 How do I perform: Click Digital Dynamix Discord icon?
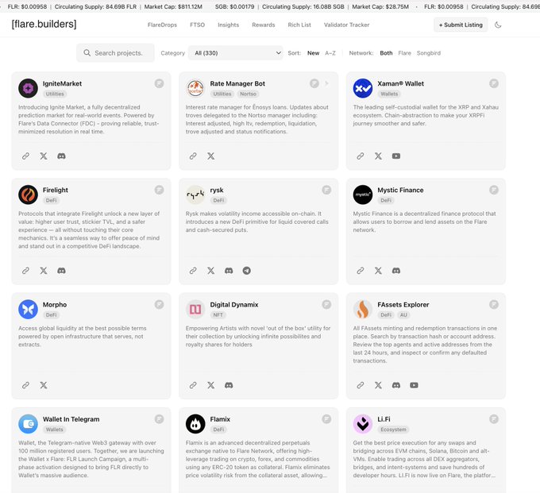tap(229, 385)
